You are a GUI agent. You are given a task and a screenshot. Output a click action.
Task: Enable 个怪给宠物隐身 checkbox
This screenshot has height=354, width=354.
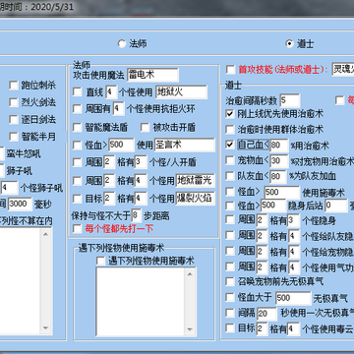230,251
